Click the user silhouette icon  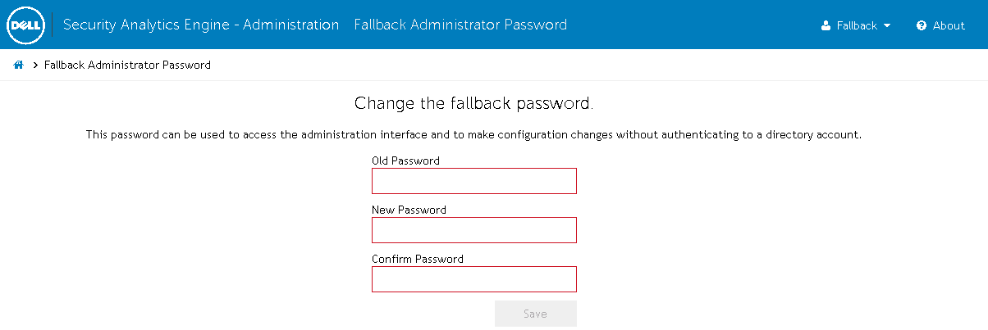[x=826, y=25]
